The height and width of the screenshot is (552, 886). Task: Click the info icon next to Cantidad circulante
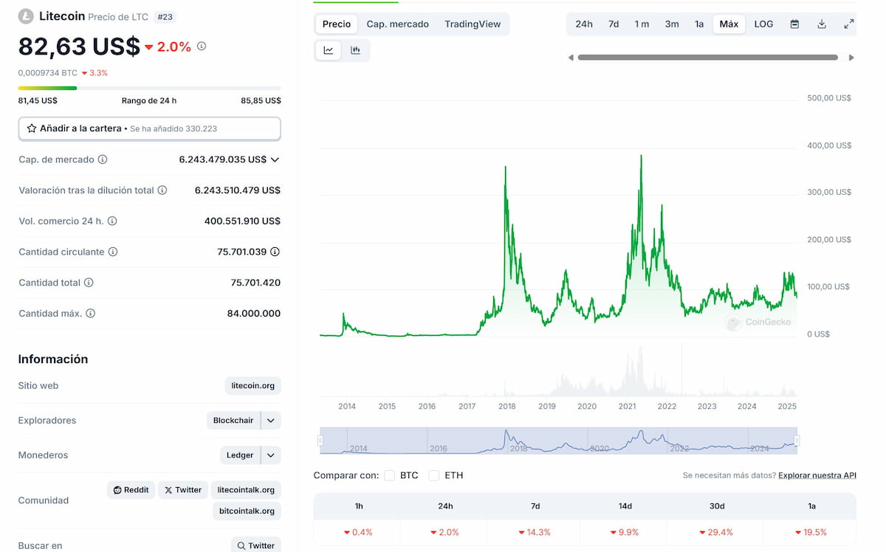click(x=112, y=252)
